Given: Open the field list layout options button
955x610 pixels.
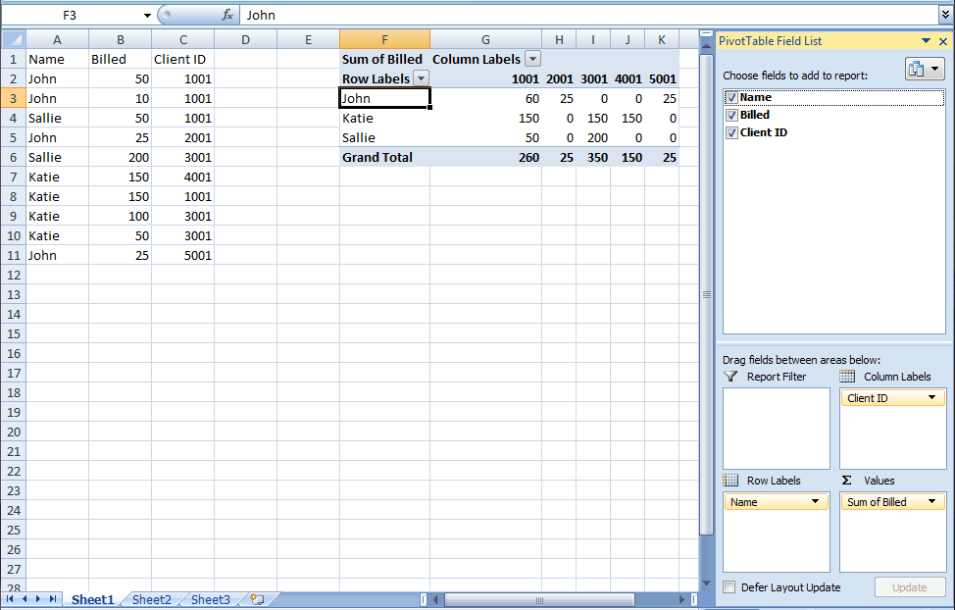Looking at the screenshot, I should [924, 69].
